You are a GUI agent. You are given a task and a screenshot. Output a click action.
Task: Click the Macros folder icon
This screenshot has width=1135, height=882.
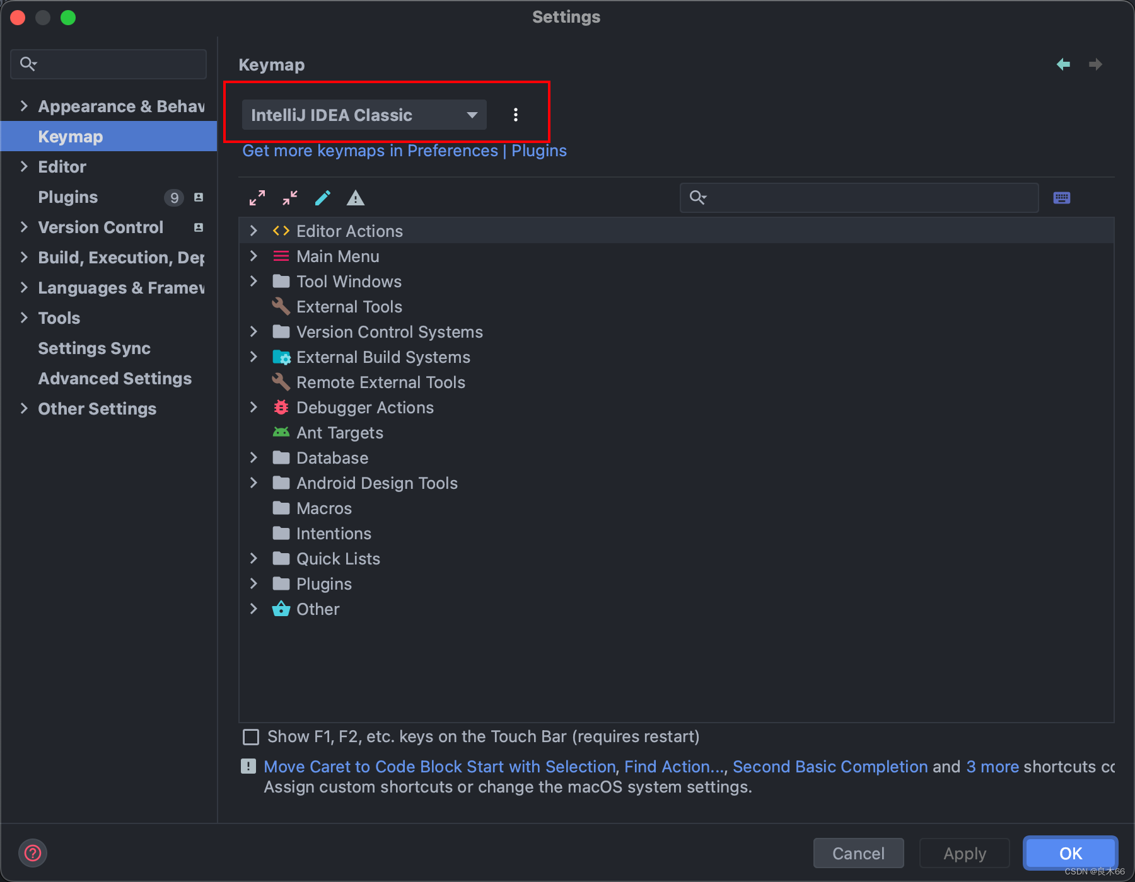pos(281,508)
